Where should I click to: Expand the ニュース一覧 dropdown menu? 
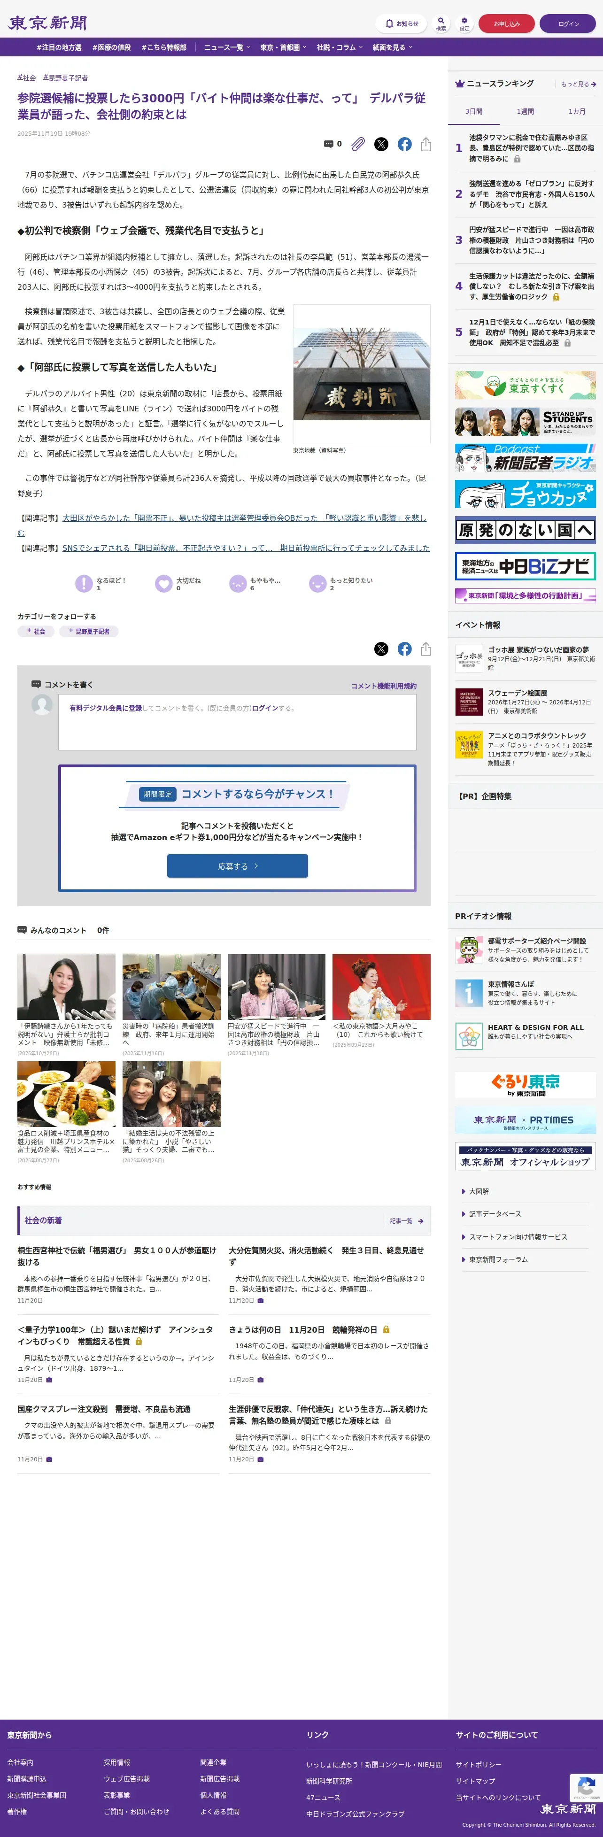point(227,48)
